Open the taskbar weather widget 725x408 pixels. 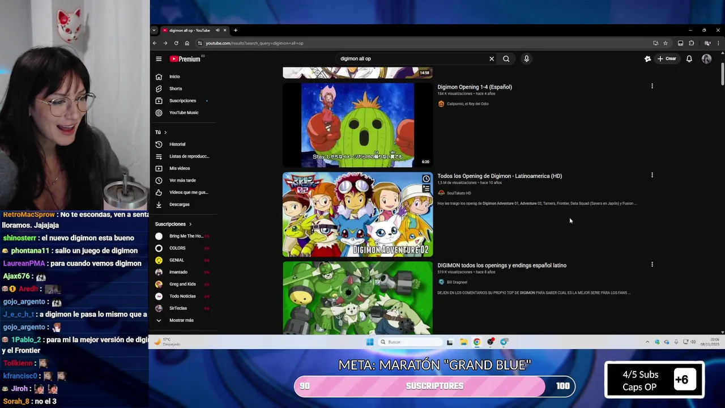[x=168, y=342]
